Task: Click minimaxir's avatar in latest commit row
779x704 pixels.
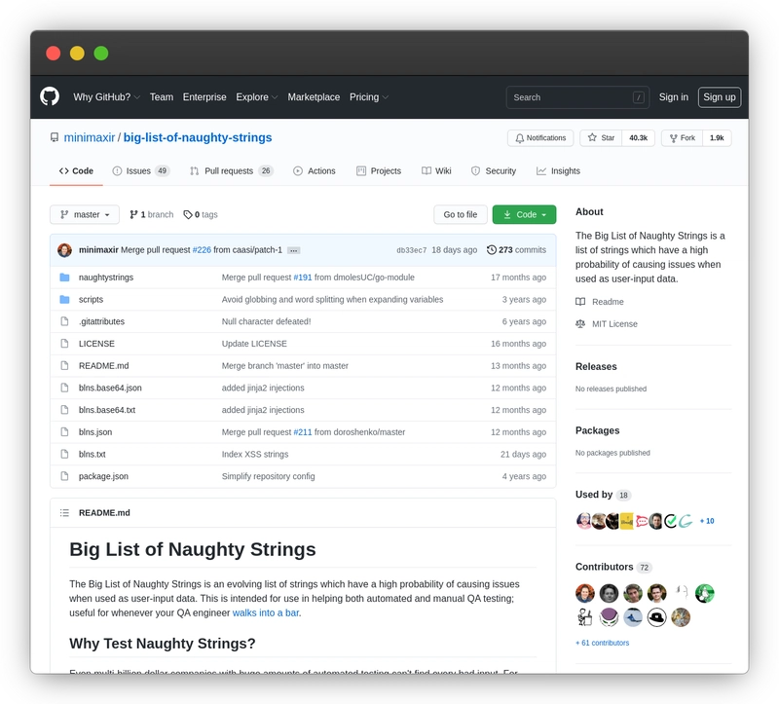Action: pos(64,250)
